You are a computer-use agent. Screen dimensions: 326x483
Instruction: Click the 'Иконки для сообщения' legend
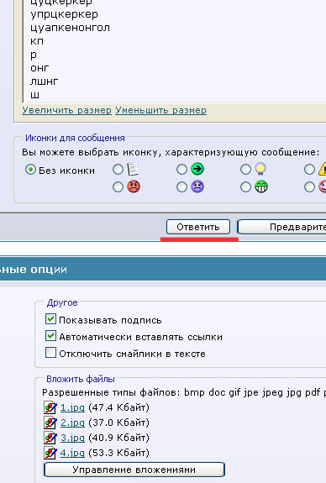point(75,138)
